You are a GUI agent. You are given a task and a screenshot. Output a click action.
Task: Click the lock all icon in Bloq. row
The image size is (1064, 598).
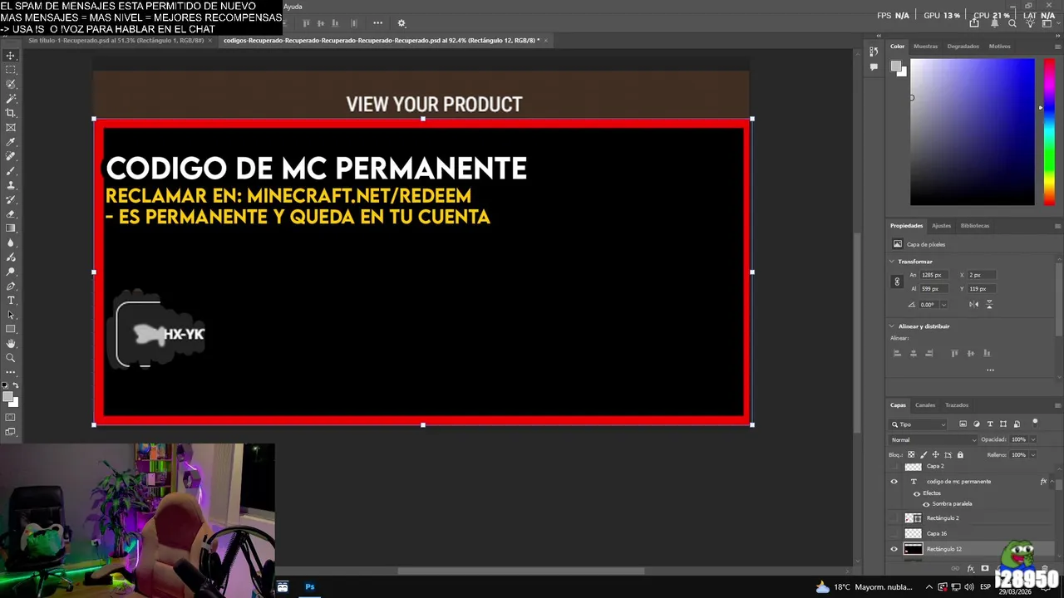pyautogui.click(x=960, y=455)
